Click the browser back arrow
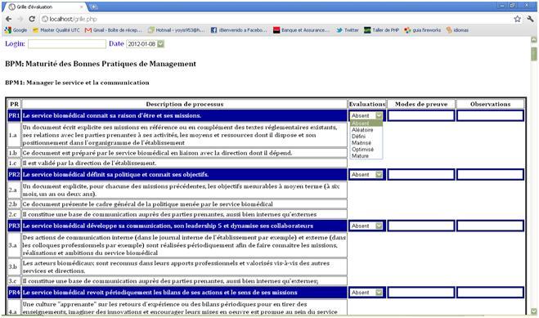Screen dimensions: 539x318 click(x=9, y=19)
